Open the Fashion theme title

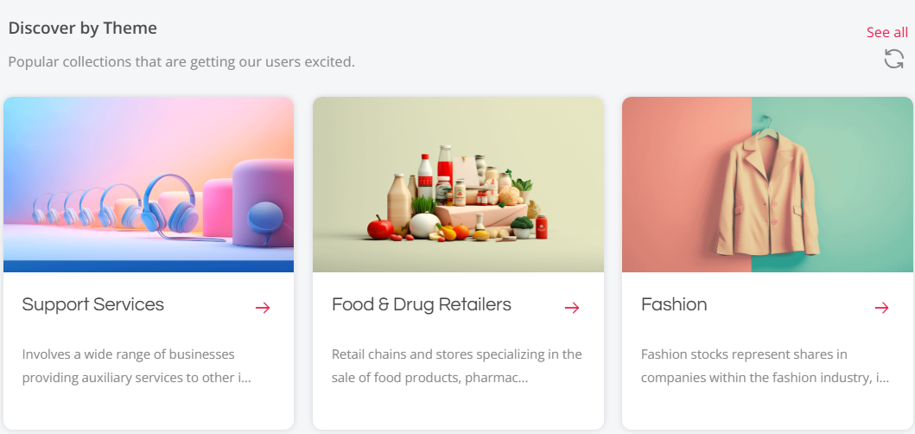pos(674,304)
